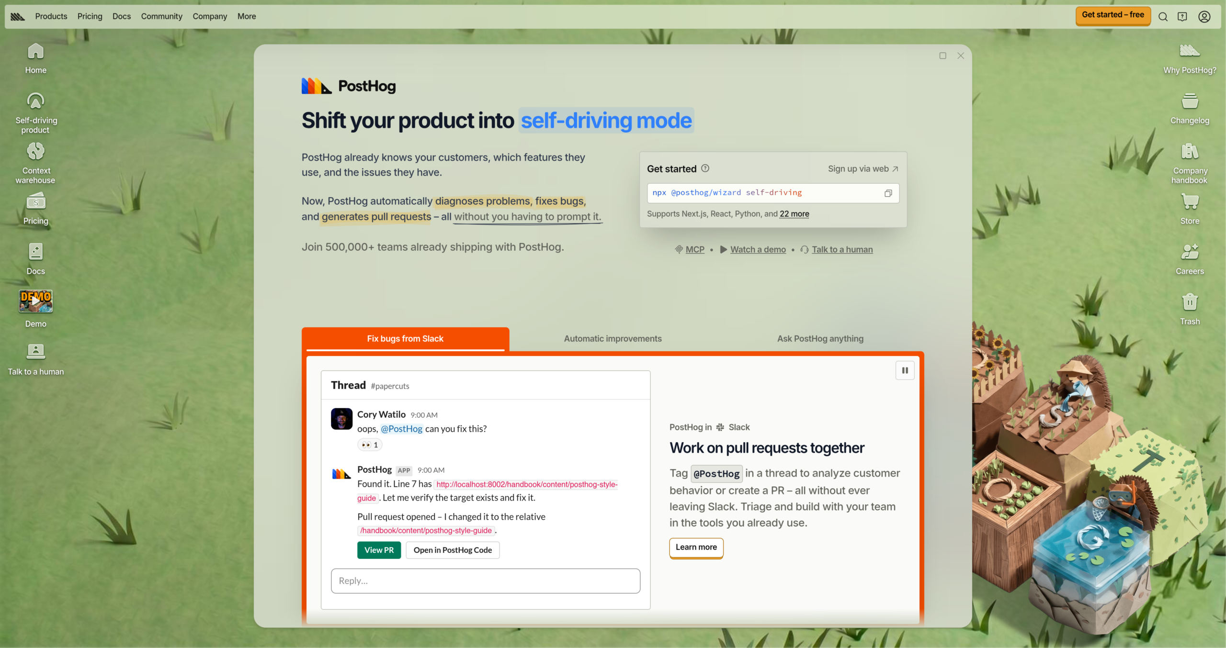The height and width of the screenshot is (648, 1226).
Task: Click the PostHog app avatar in thread
Action: [x=341, y=474]
